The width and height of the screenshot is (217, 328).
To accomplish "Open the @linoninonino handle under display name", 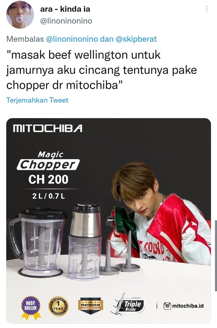I will point(66,21).
